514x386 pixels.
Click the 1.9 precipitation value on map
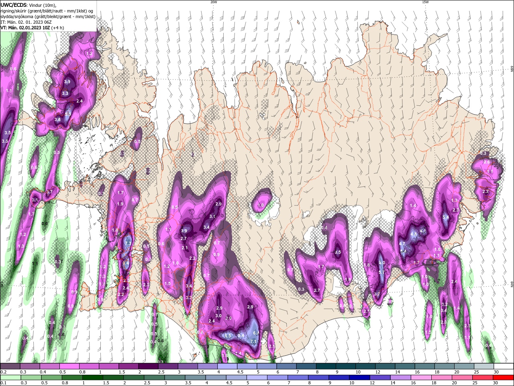[120, 204]
